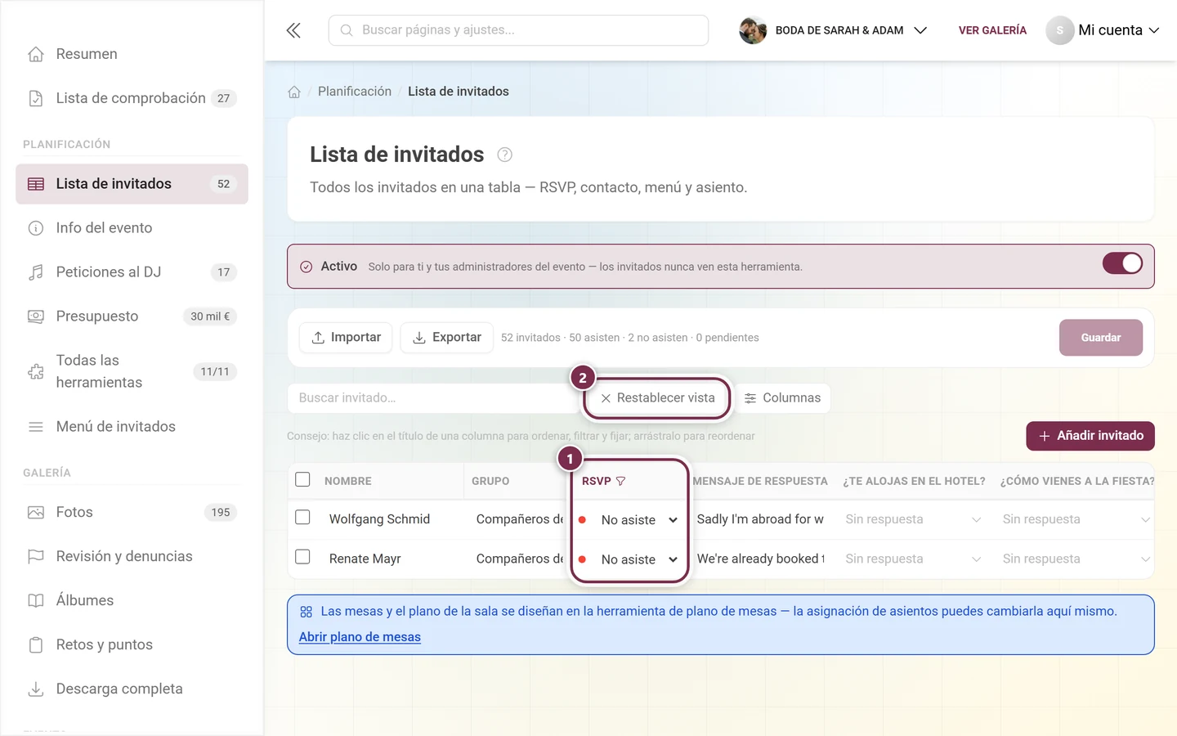Click the Fotos gallery icon
1177x736 pixels.
[x=36, y=513]
